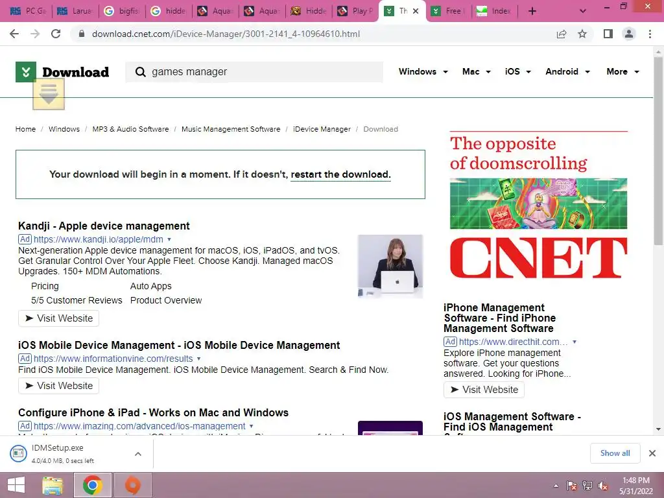Click the share page icon in address bar
Image resolution: width=664 pixels, height=498 pixels.
pyautogui.click(x=562, y=34)
